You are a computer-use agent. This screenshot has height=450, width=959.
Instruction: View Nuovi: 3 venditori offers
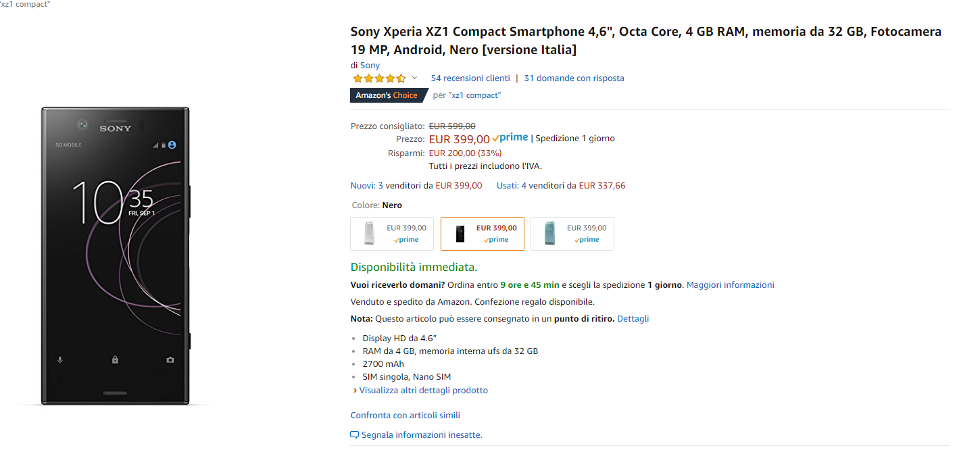click(x=416, y=186)
